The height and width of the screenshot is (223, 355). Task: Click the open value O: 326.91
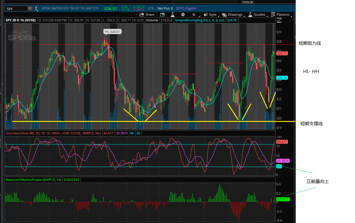(77, 20)
